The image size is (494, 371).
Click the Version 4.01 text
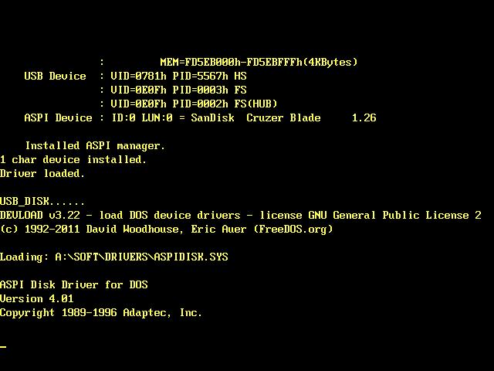[x=37, y=298]
